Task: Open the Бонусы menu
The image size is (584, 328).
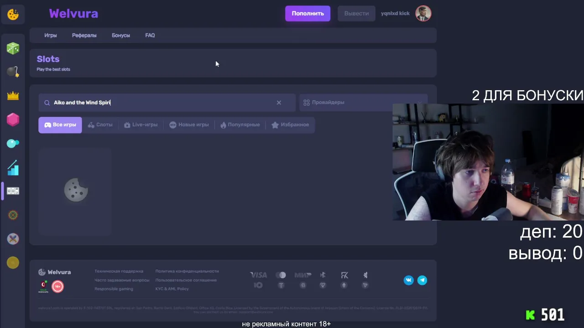Action: (121, 36)
